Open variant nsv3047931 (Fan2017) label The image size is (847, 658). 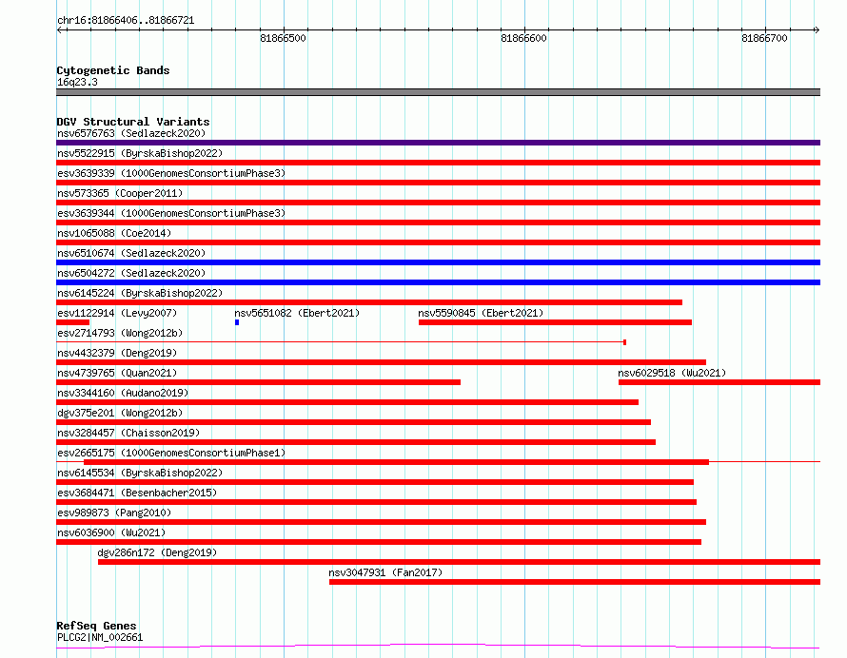click(x=385, y=572)
